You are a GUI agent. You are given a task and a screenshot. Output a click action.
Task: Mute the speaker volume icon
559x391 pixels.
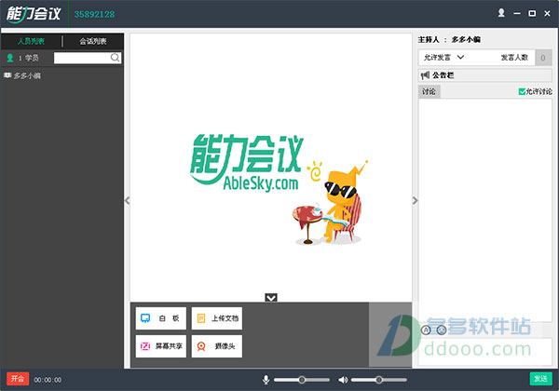point(343,380)
